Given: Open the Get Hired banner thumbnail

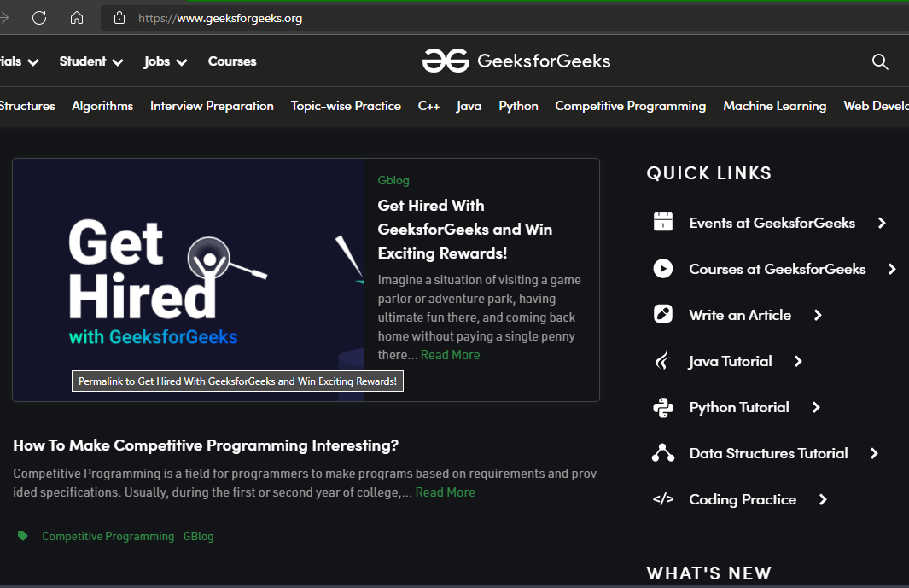Looking at the screenshot, I should coord(189,280).
